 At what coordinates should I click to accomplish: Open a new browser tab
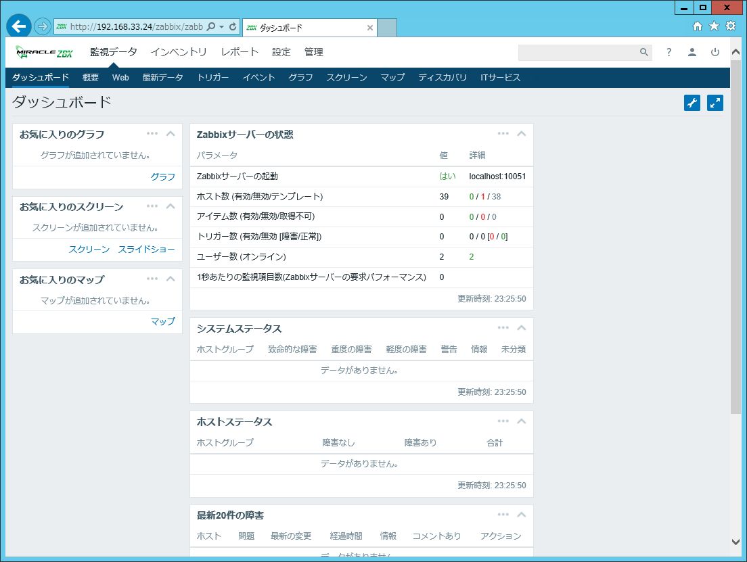click(x=387, y=28)
